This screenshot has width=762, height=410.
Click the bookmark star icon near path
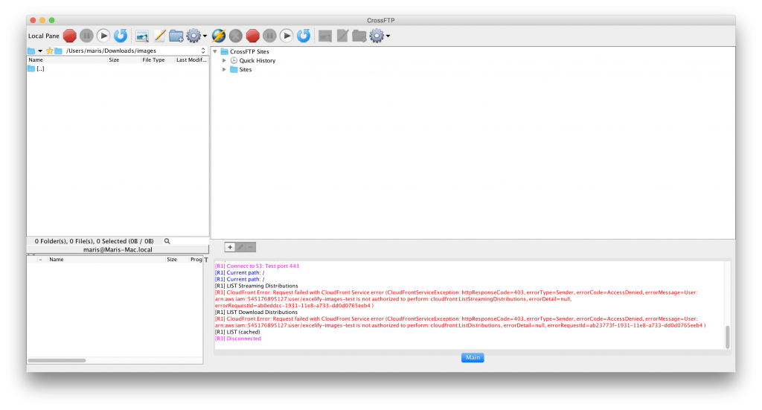pos(49,51)
